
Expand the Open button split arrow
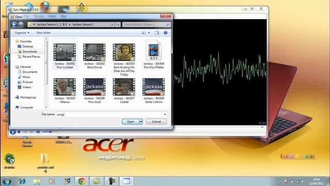[141, 121]
